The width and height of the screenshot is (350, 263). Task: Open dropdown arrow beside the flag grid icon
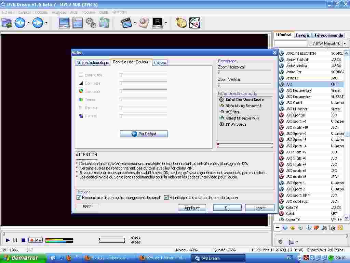[297, 242]
